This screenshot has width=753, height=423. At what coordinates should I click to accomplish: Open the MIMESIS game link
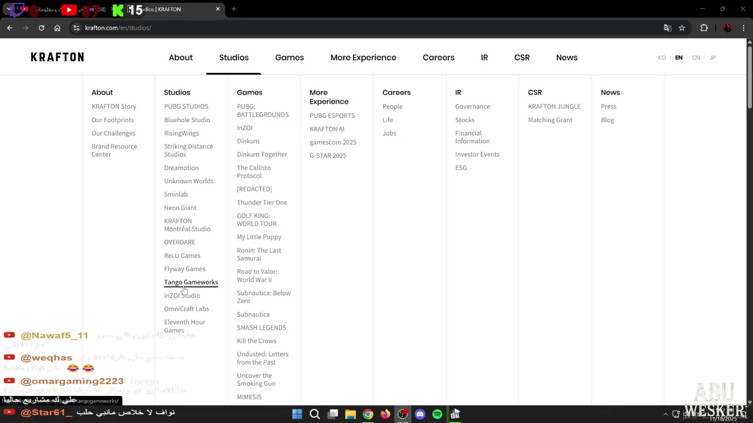click(249, 397)
